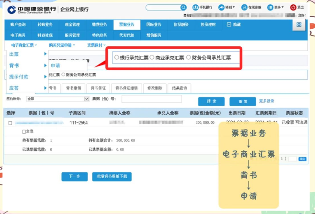
Task: Expand the 出票 submenu
Action: 27,54
